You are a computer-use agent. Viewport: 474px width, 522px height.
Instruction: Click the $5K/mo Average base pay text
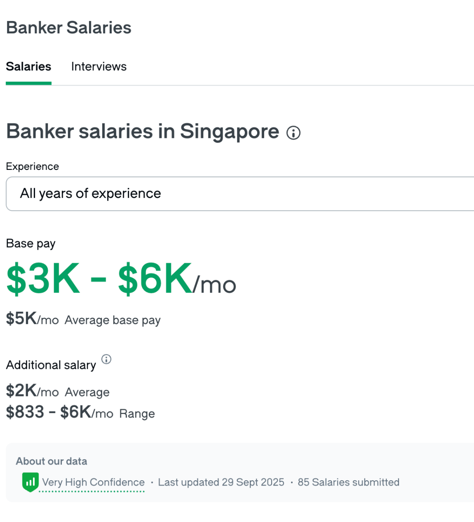83,320
